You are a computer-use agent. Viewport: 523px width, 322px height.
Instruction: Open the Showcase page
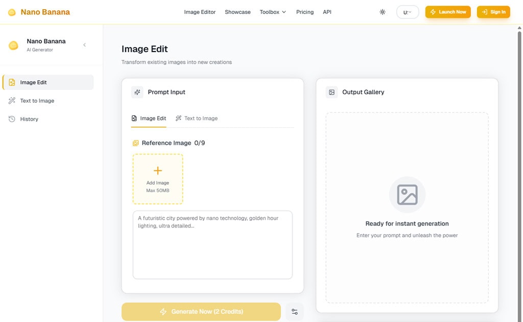(x=237, y=12)
